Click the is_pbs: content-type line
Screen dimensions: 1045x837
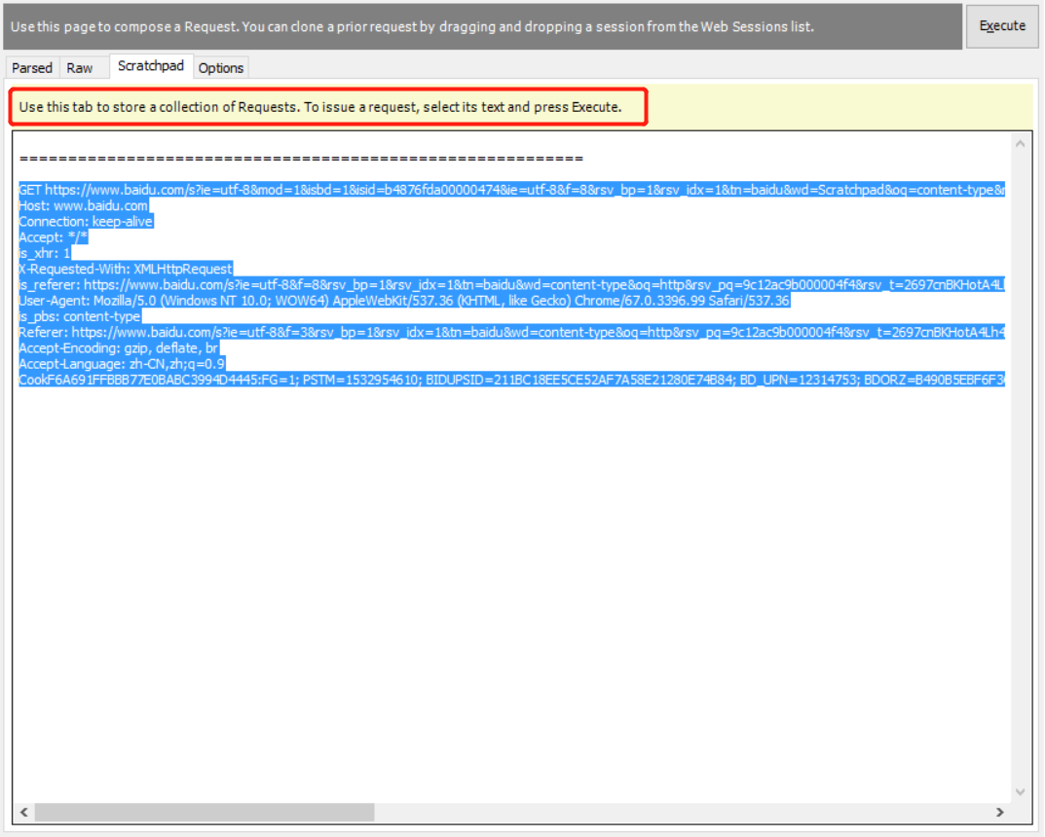(80, 316)
